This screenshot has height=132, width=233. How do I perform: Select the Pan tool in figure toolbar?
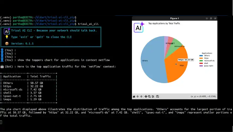point(146,96)
